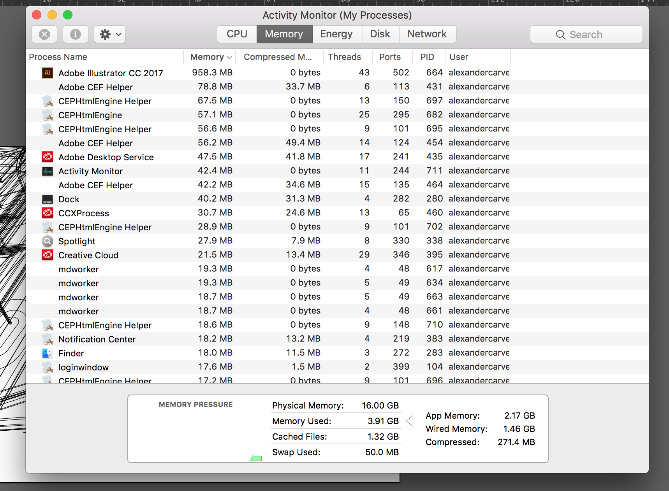The width and height of the screenshot is (669, 491).
Task: Click the Adobe Illustrator CC 2017 name
Action: tap(111, 73)
